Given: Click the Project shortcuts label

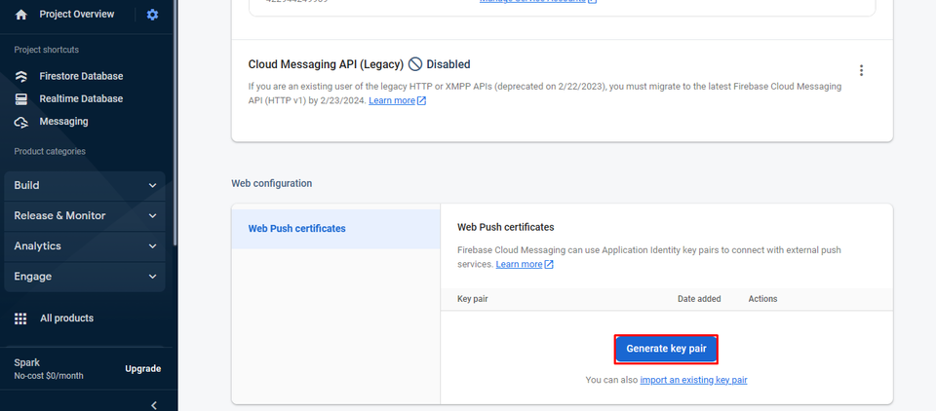Looking at the screenshot, I should tap(47, 50).
